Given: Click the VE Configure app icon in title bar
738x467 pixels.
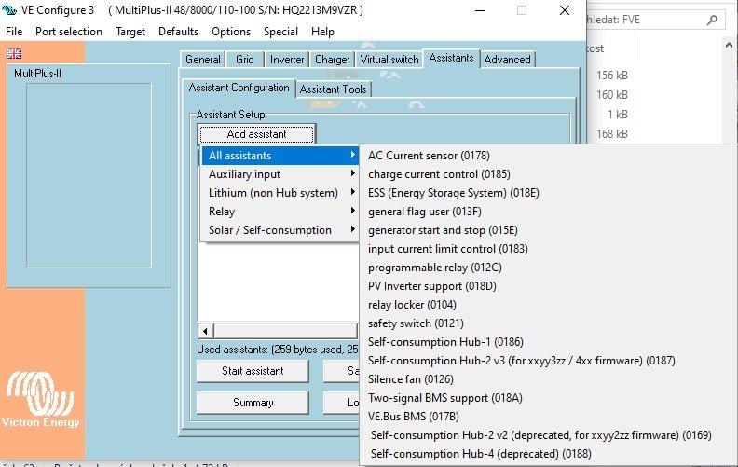Looking at the screenshot, I should click(9, 10).
